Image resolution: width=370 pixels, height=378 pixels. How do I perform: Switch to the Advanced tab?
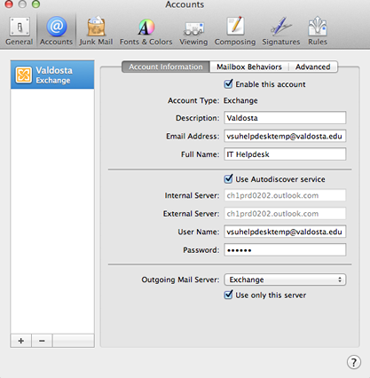click(x=313, y=67)
